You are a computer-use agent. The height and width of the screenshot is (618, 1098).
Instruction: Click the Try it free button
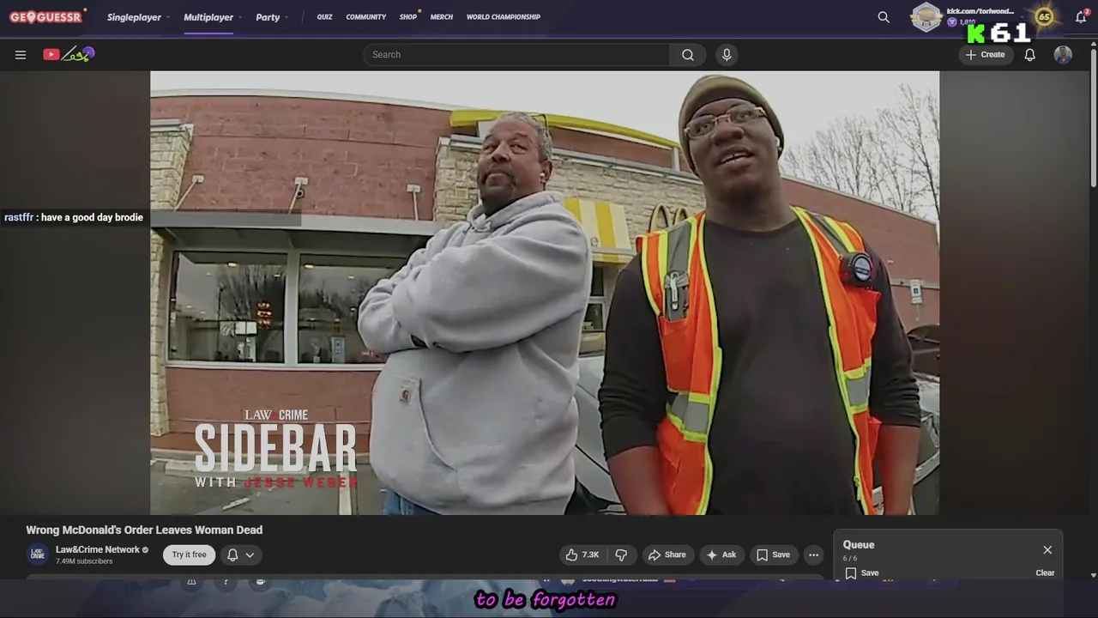(x=189, y=555)
